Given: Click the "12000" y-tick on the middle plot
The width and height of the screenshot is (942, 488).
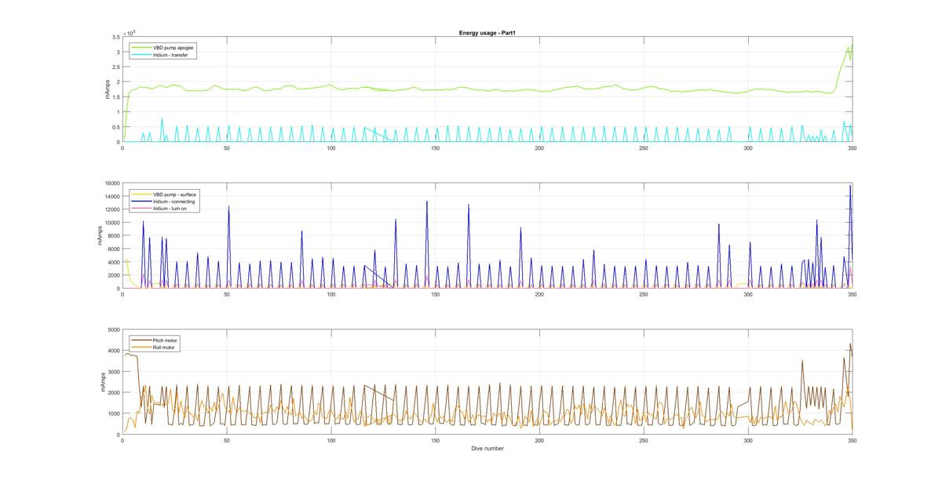Looking at the screenshot, I should (x=111, y=209).
